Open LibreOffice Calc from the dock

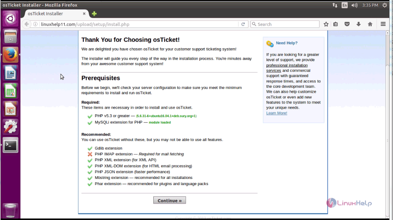point(10,91)
